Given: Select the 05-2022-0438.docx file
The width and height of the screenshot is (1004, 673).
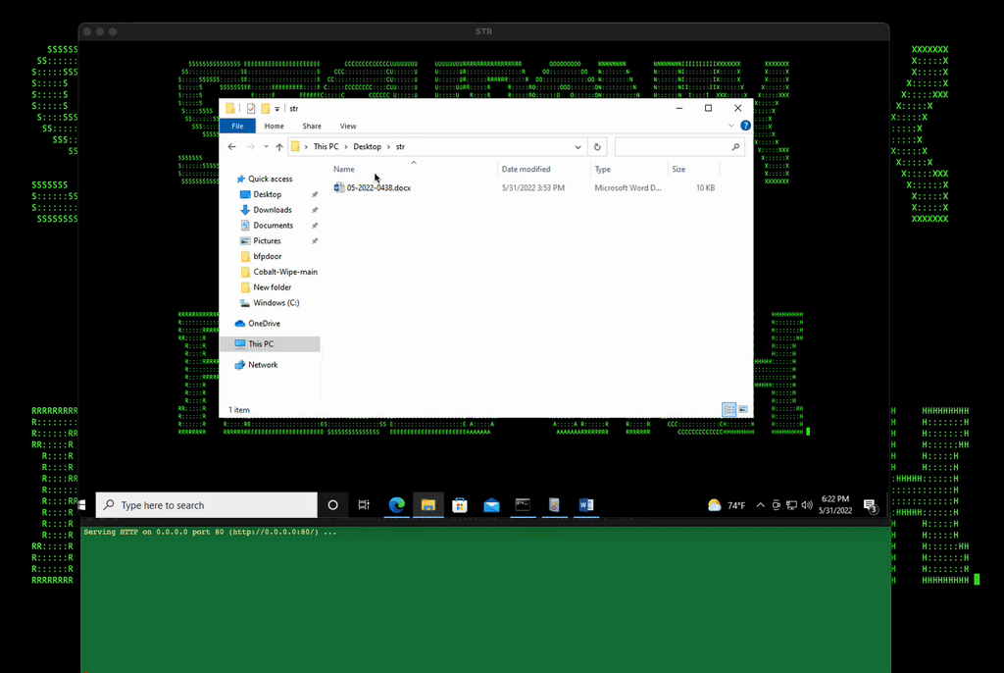Looking at the screenshot, I should tap(378, 187).
